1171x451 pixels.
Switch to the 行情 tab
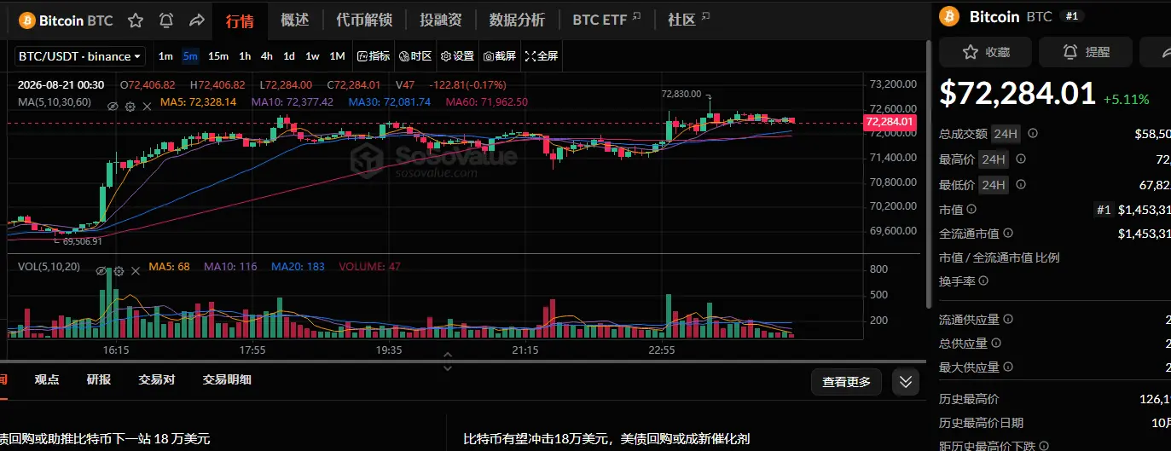[x=240, y=20]
